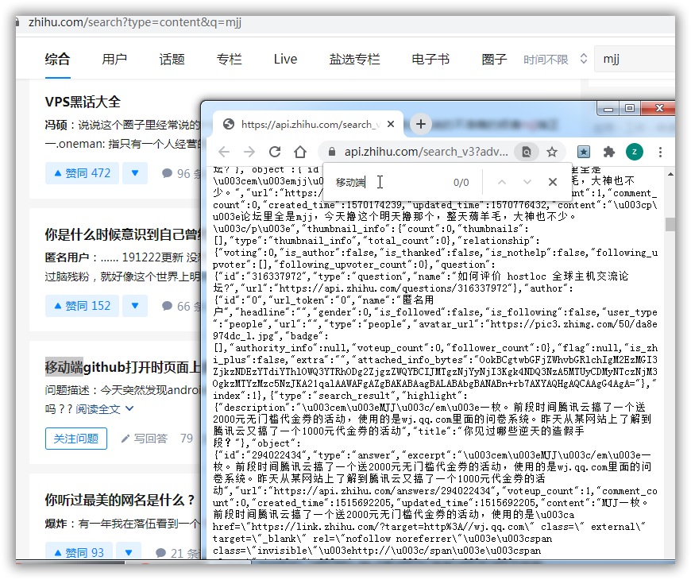Expand 阅读全文 on the github question
Image resolution: width=691 pixels, height=580 pixels.
tap(104, 409)
